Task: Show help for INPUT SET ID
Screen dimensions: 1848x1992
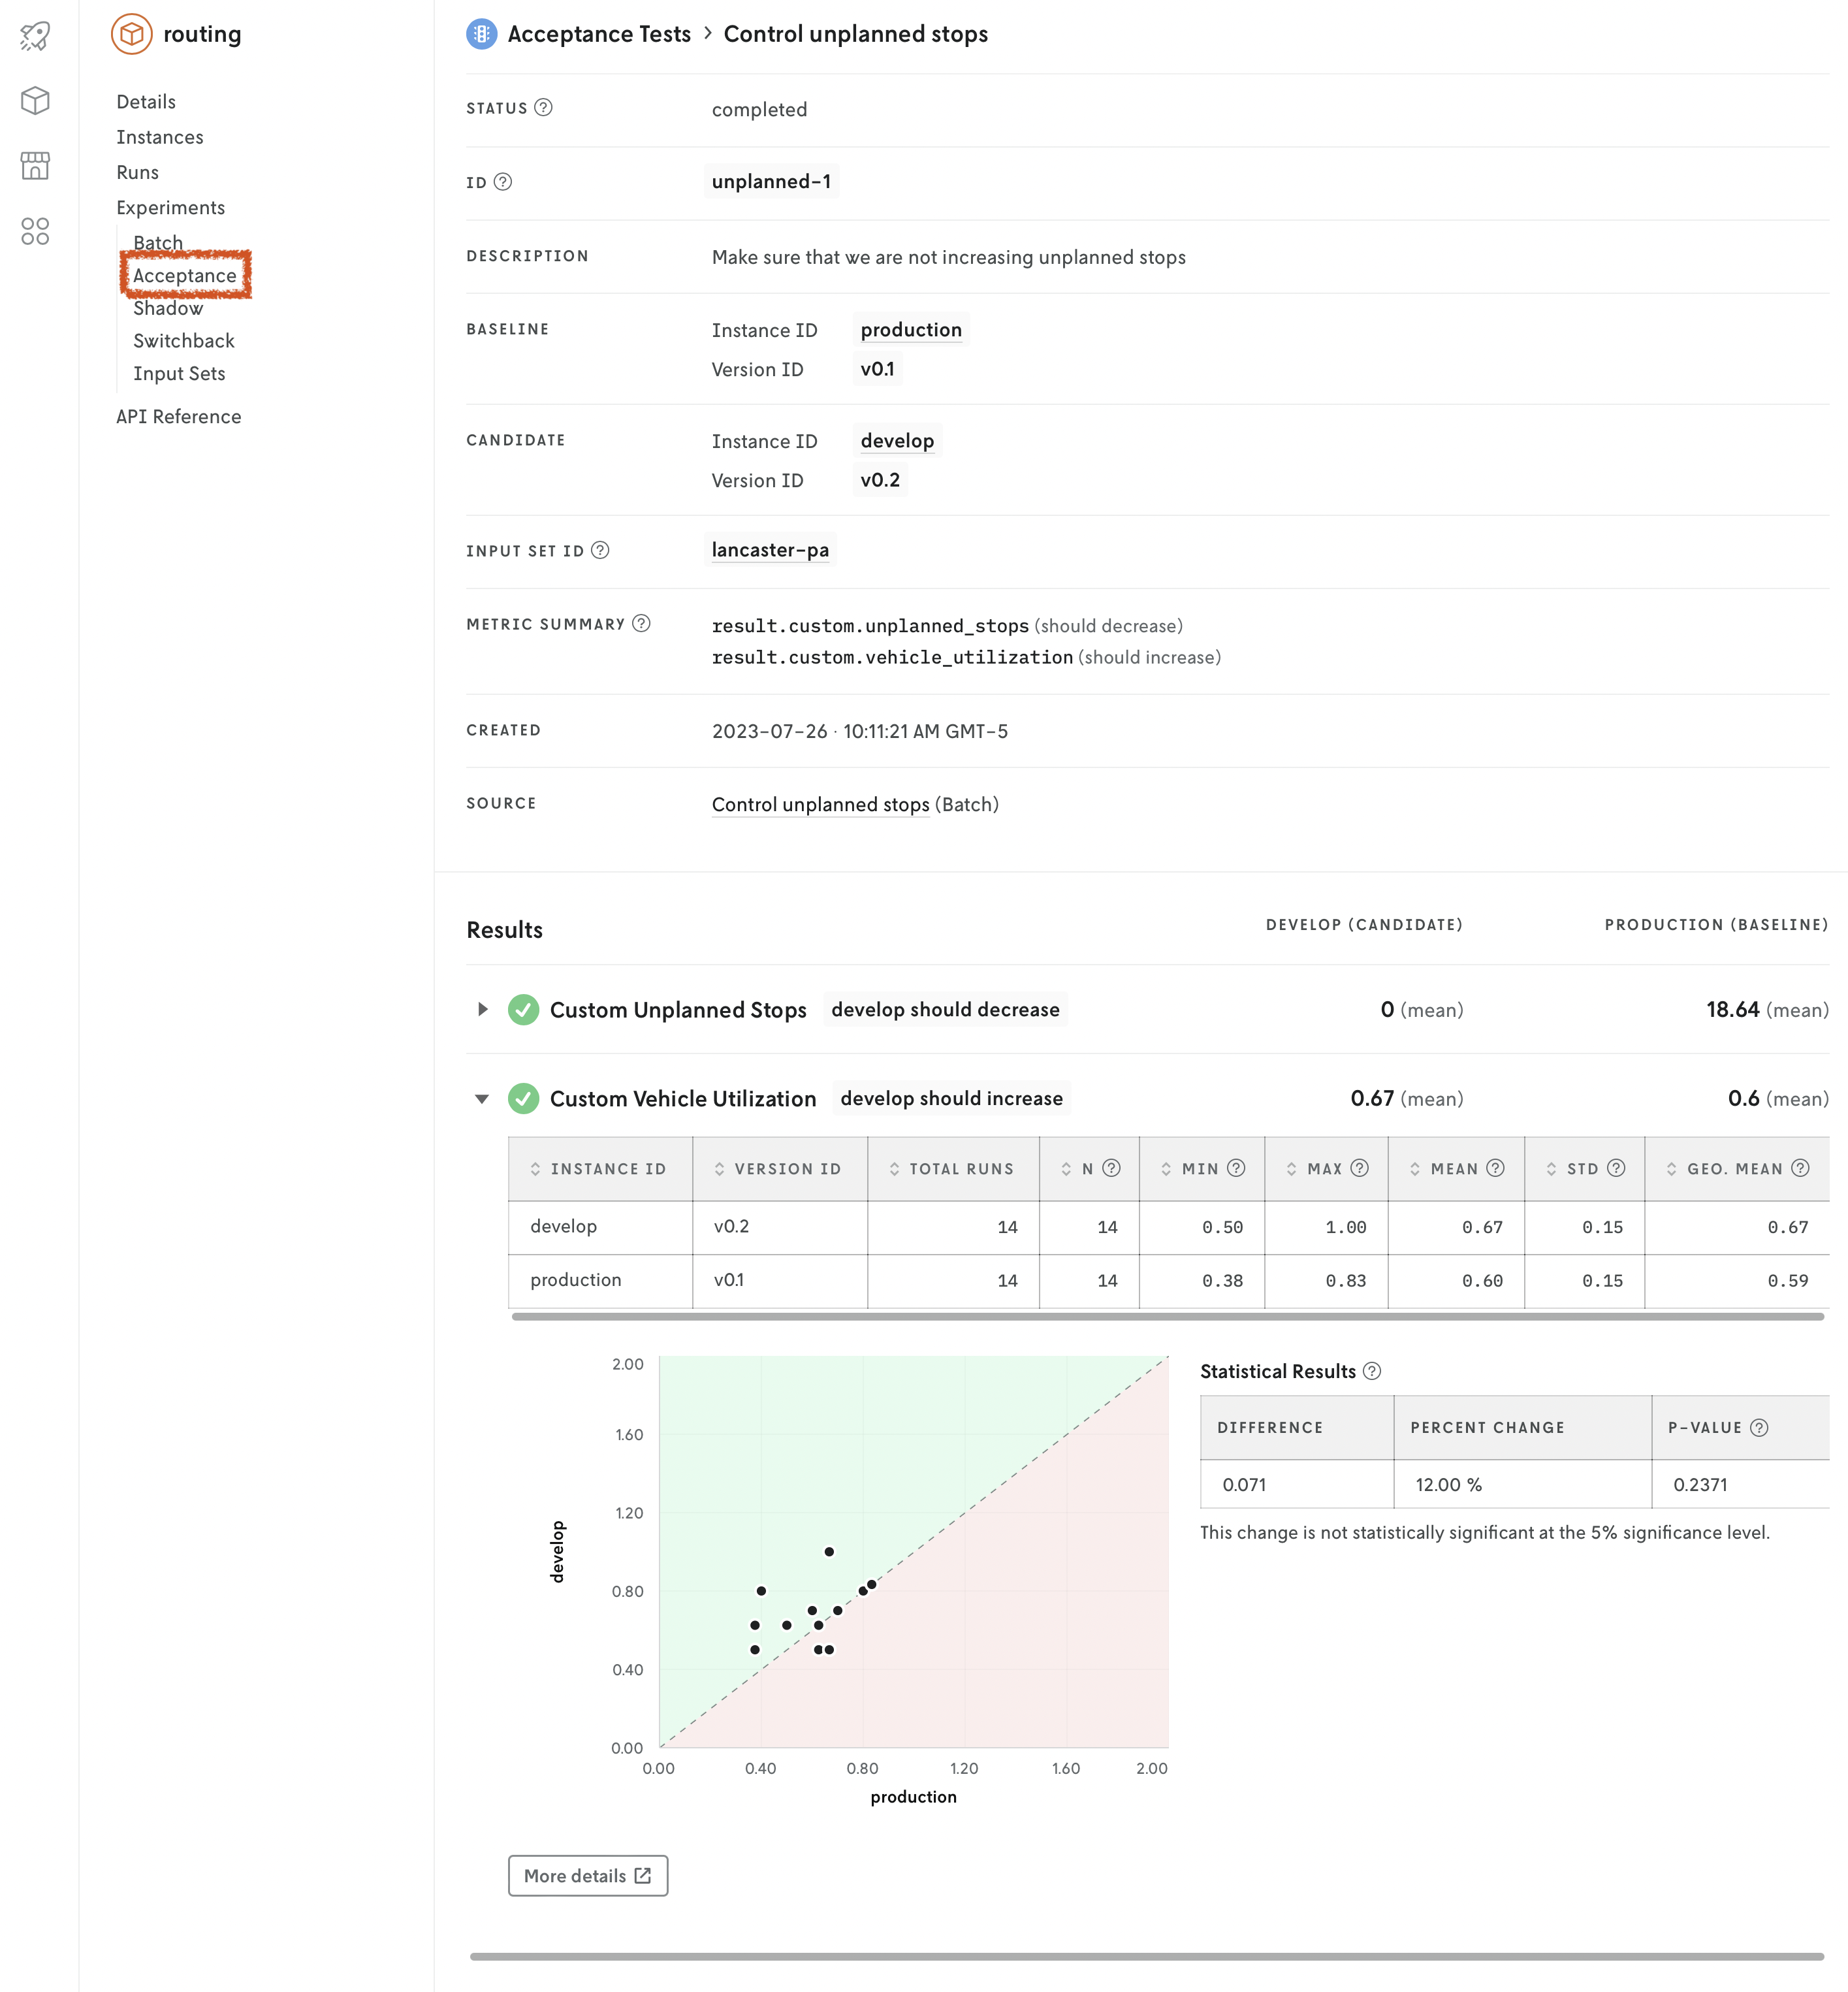Action: coord(600,550)
